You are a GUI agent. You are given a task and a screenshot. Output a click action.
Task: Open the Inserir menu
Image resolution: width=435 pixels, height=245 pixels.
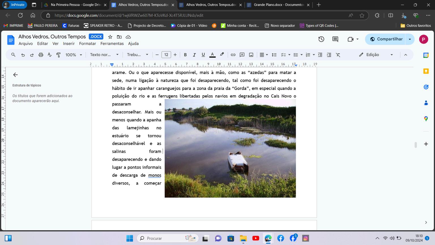tap(69, 44)
